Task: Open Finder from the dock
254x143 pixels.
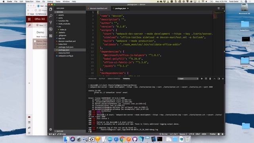Action: coord(66,139)
